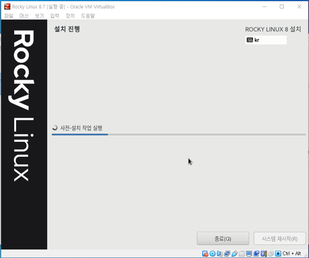309x258 pixels.
Task: Click the display settings icon in status bar
Action: click(x=249, y=254)
